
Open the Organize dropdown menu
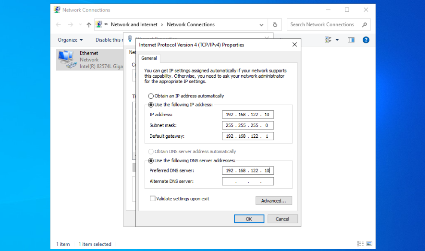click(70, 40)
